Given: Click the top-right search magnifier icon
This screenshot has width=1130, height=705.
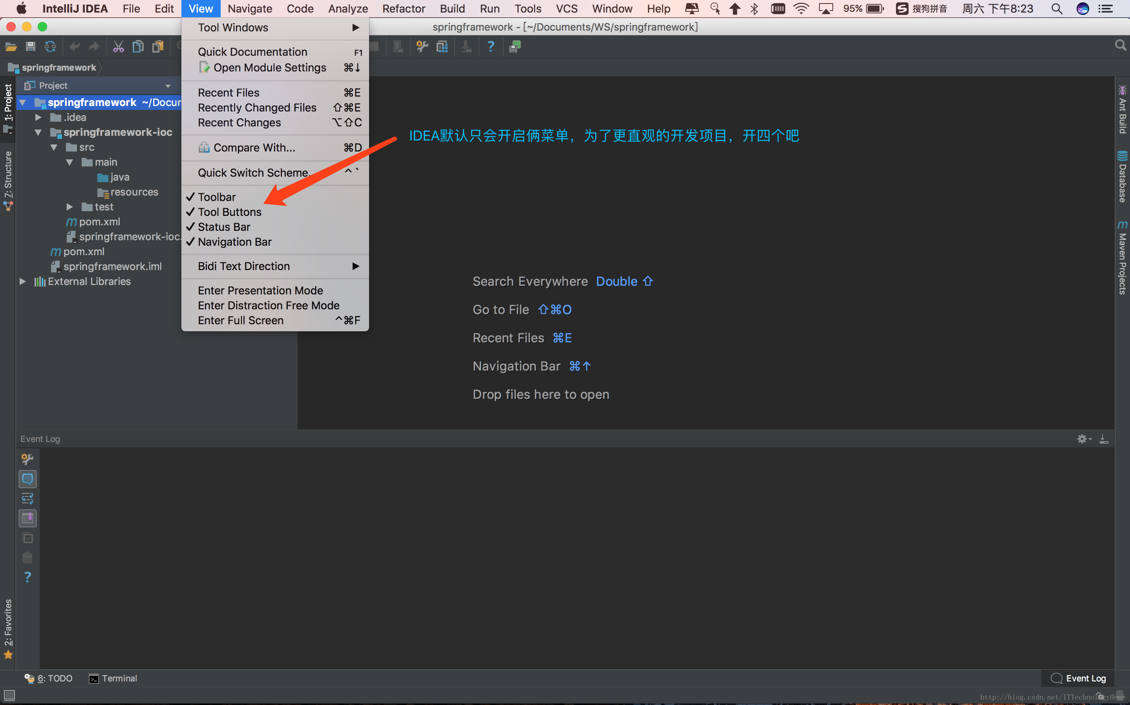Looking at the screenshot, I should 1120,45.
